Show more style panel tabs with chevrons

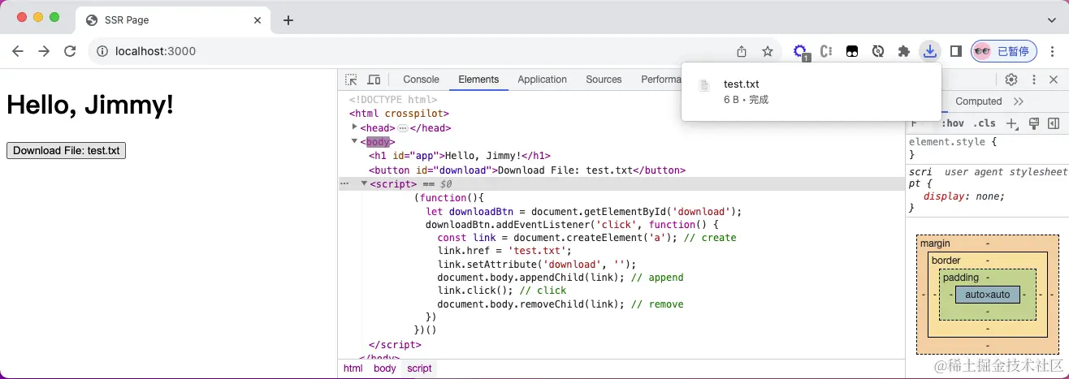tap(1019, 101)
